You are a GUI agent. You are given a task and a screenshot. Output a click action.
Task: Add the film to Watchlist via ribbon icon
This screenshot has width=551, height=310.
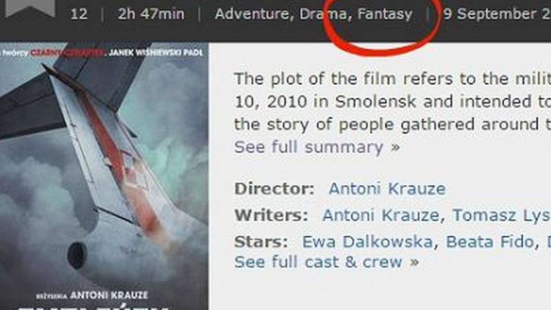tap(30, 8)
